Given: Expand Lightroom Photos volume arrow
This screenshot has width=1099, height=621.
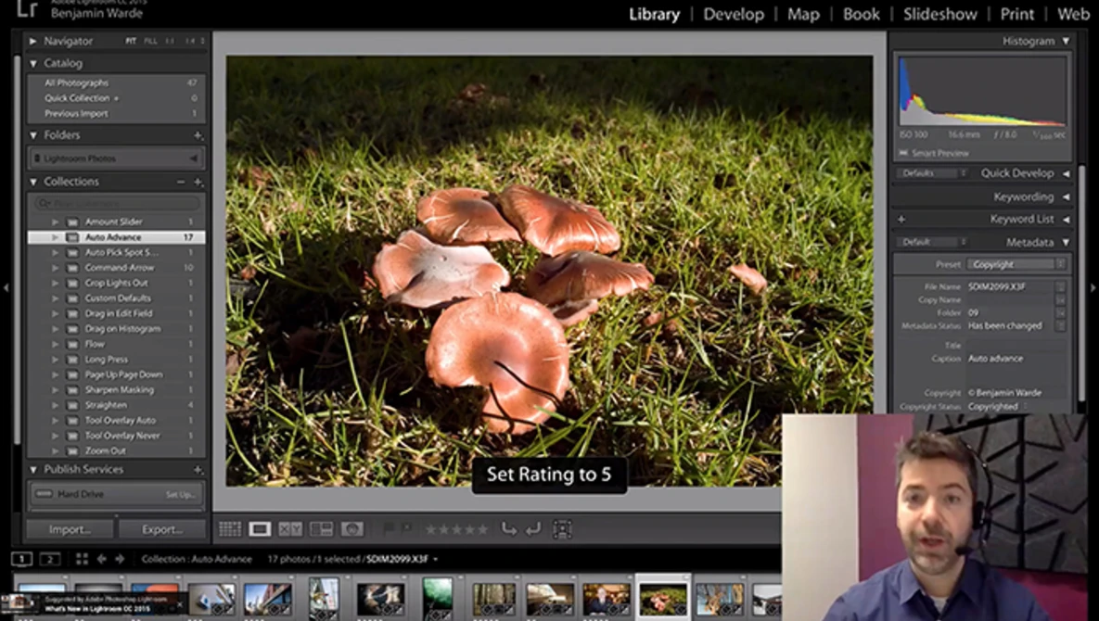Looking at the screenshot, I should coord(194,158).
